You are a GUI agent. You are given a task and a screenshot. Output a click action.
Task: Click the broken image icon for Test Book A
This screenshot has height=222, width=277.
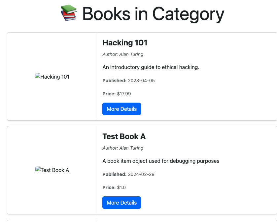click(x=38, y=169)
